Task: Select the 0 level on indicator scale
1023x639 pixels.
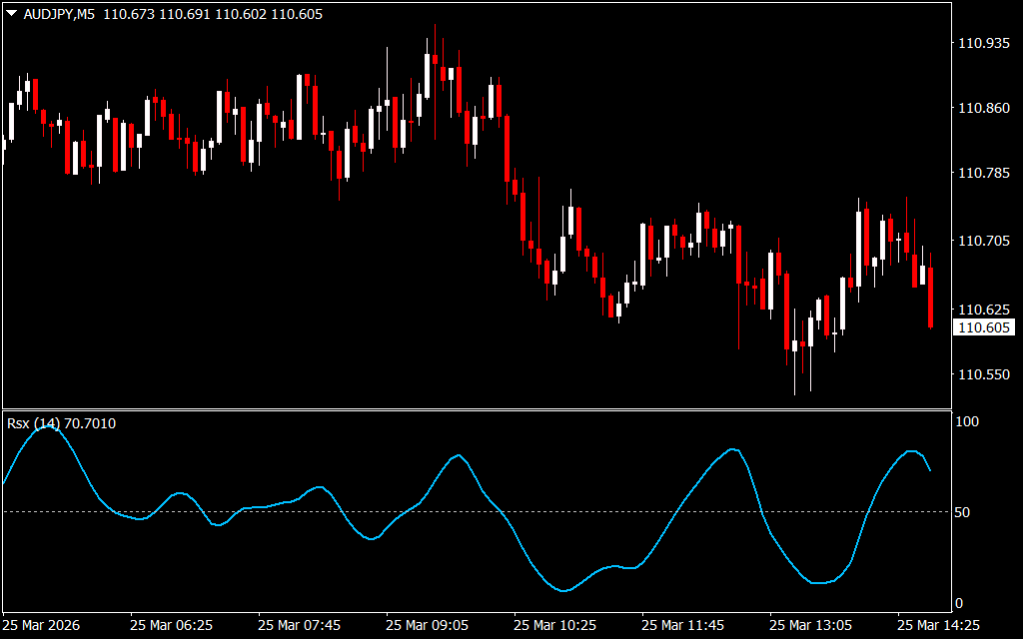Action: tap(960, 603)
